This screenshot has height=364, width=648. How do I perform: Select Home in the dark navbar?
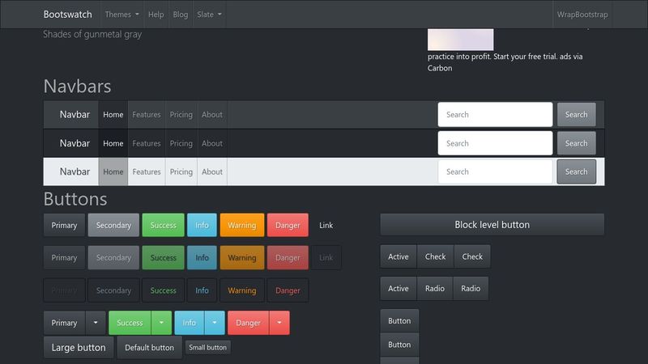point(113,143)
